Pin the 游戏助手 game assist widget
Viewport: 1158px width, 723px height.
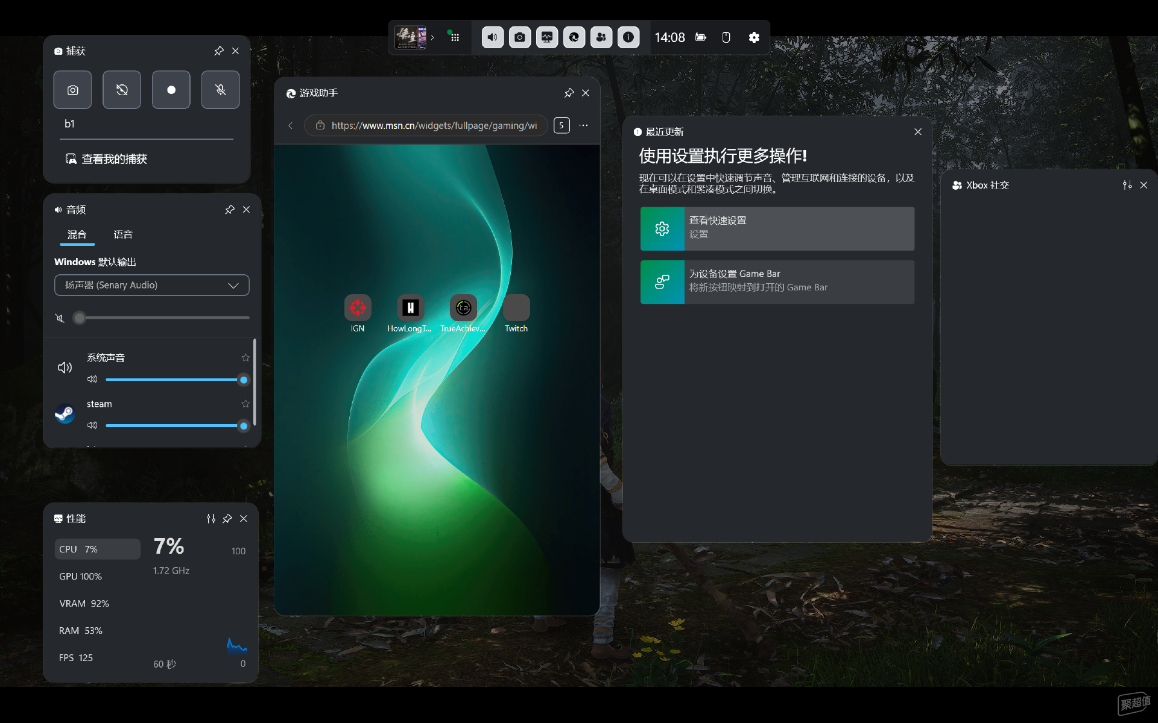[x=569, y=93]
